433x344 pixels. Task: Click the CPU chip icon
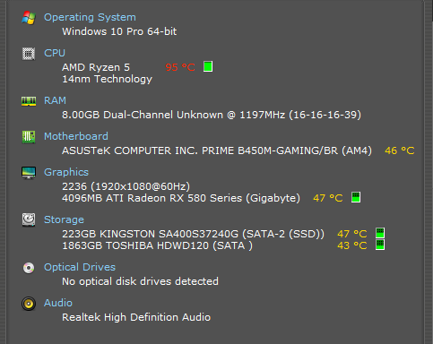(x=29, y=54)
